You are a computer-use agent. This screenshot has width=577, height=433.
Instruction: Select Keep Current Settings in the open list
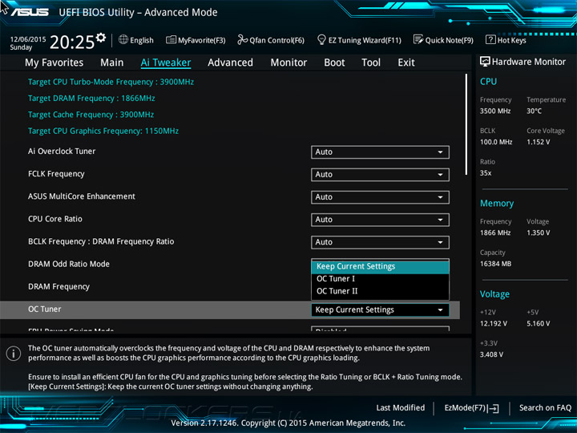tap(380, 266)
